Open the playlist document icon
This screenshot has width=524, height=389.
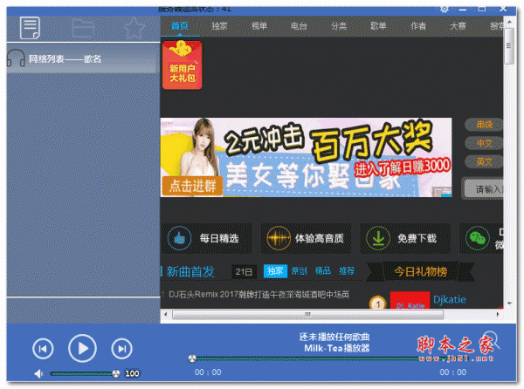pos(30,28)
